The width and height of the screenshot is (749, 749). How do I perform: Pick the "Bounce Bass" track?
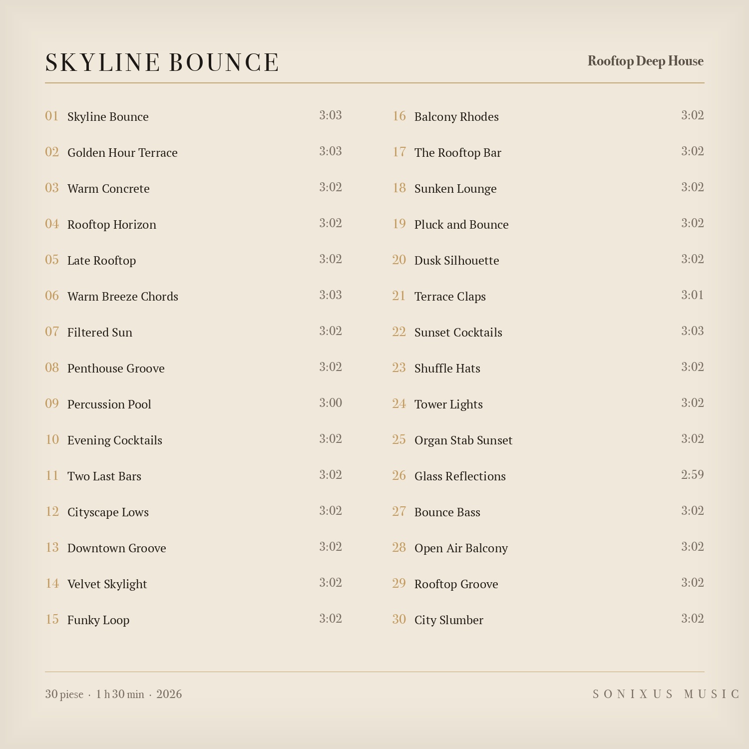(x=447, y=512)
